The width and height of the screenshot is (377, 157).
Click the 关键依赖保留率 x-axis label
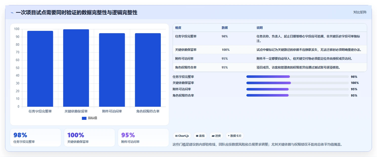(76, 111)
